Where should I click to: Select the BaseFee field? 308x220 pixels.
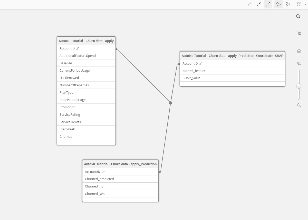point(86,63)
